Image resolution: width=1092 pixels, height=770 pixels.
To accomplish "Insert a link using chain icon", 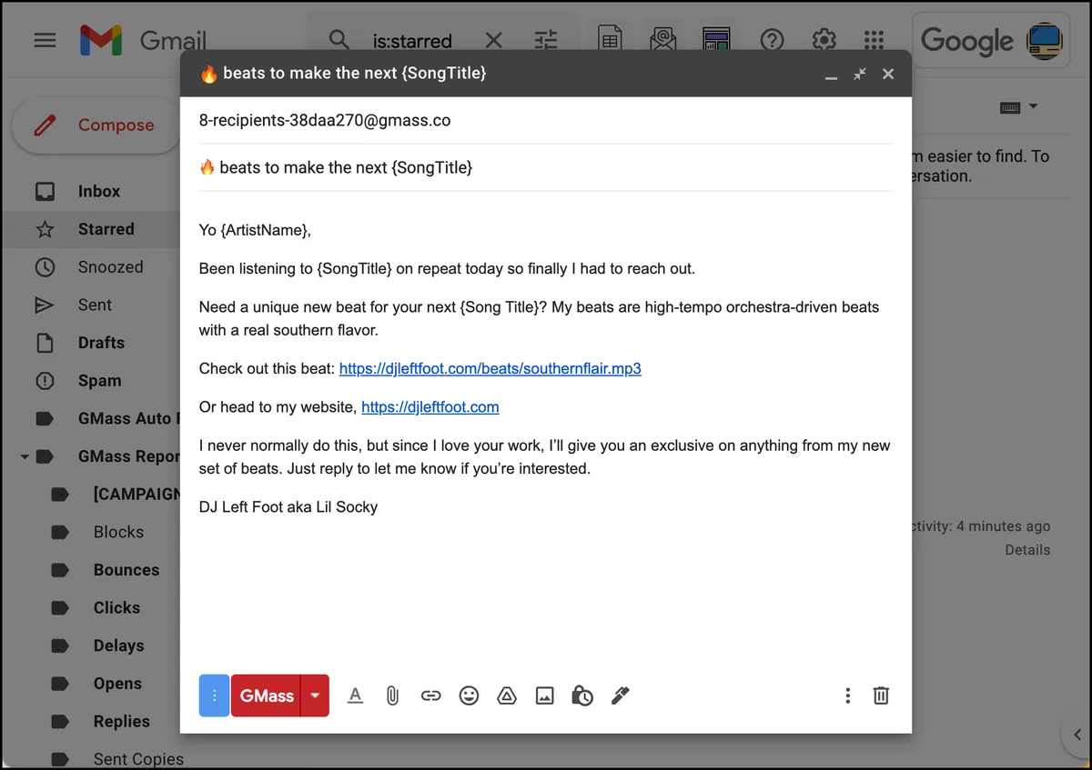I will pyautogui.click(x=430, y=695).
